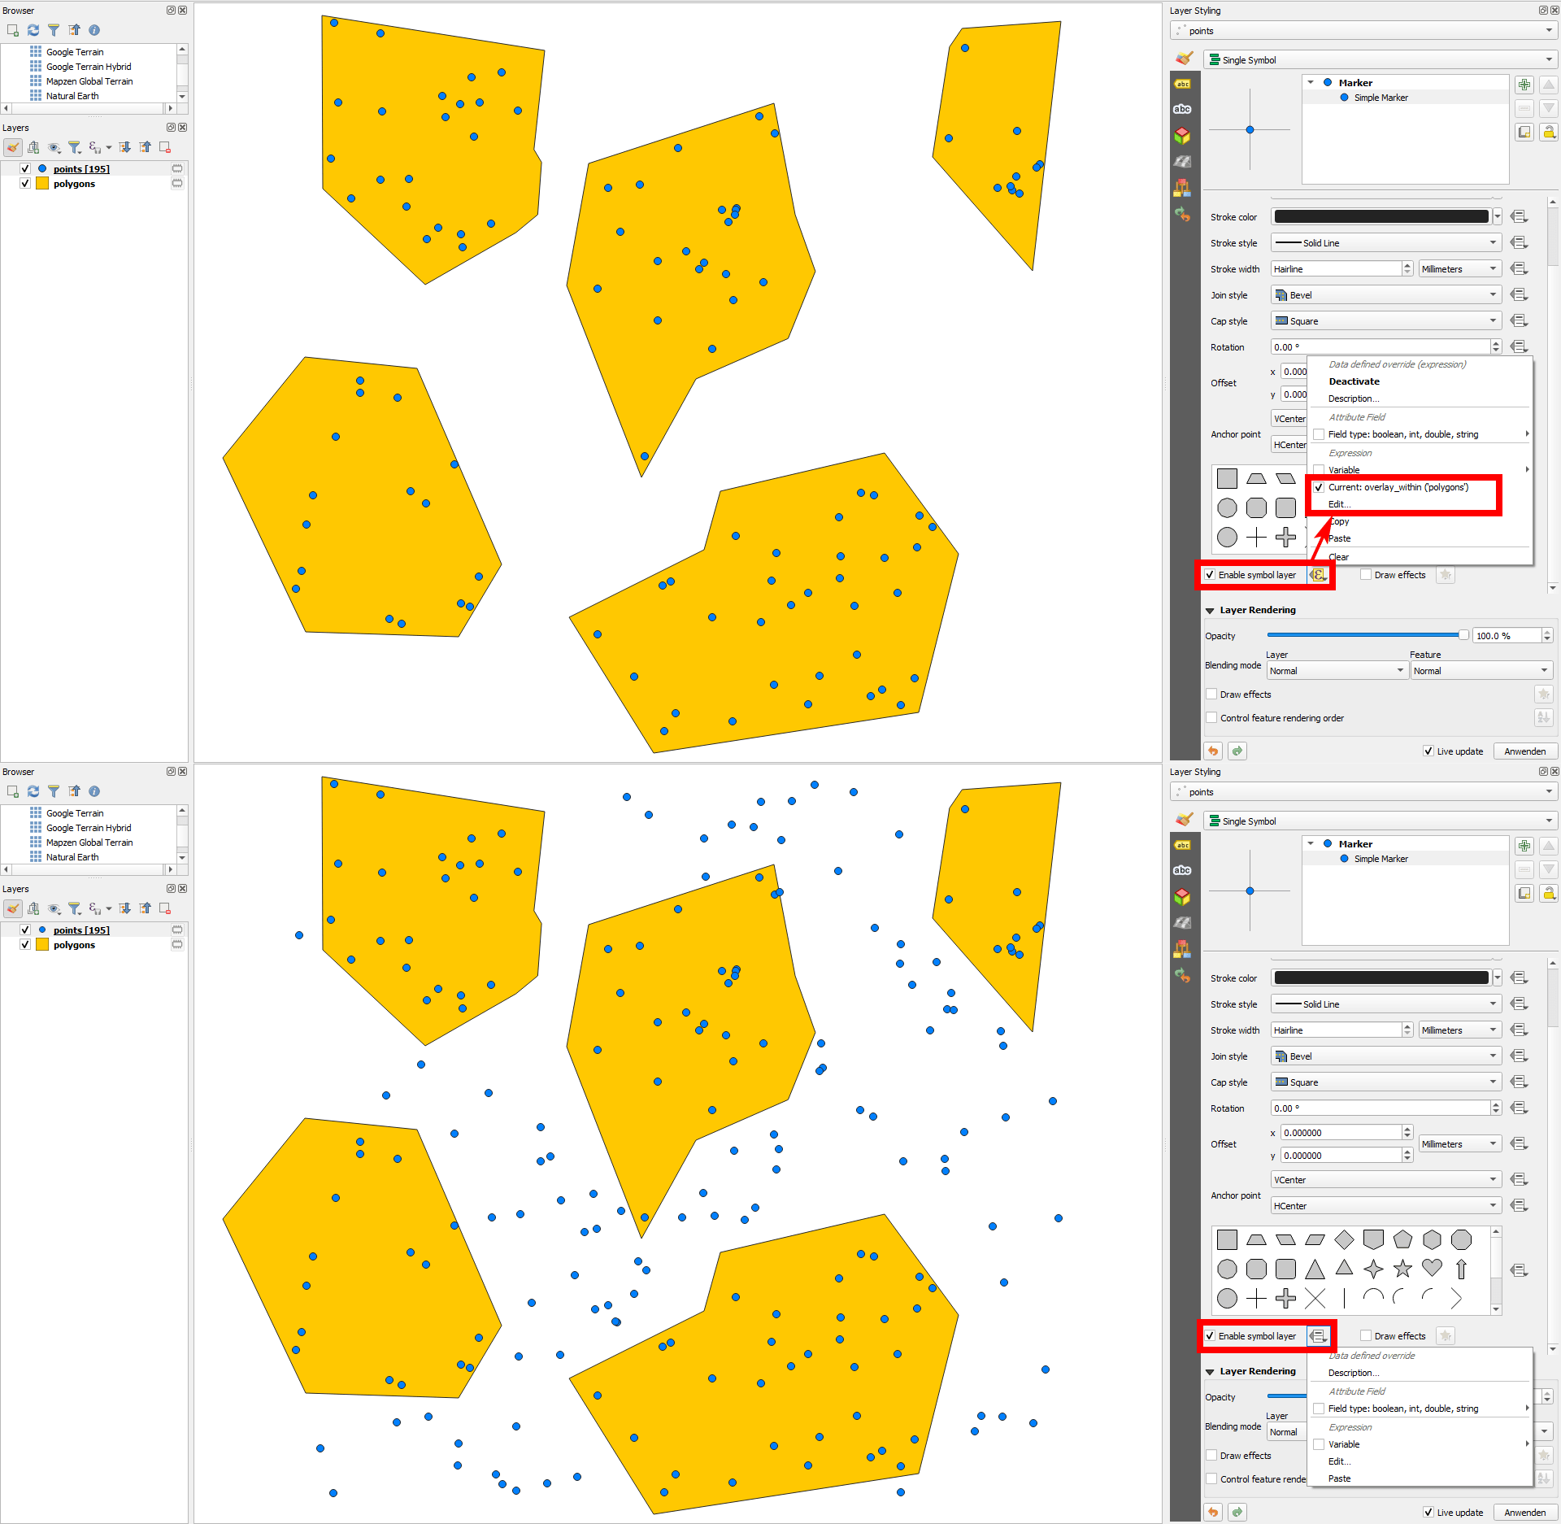This screenshot has width=1561, height=1524.
Task: Open the Stroke color swatch
Action: pyautogui.click(x=1382, y=216)
